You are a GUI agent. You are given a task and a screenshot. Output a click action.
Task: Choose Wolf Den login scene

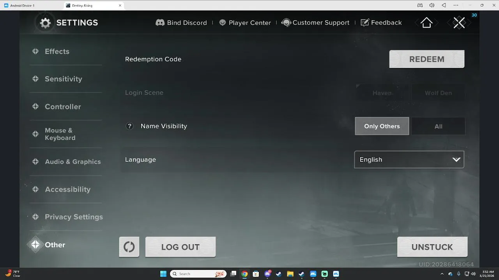pos(438,93)
